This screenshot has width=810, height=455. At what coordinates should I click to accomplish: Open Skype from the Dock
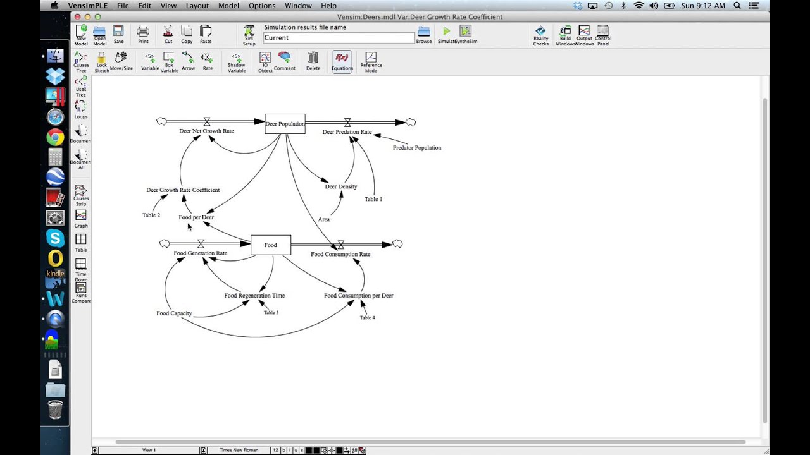click(55, 238)
